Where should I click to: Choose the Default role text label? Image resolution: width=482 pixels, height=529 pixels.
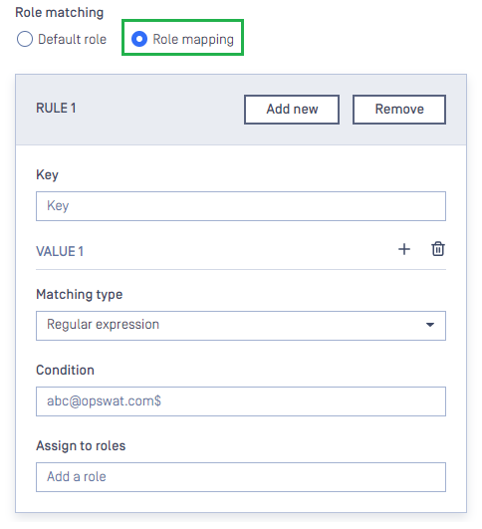coord(72,39)
